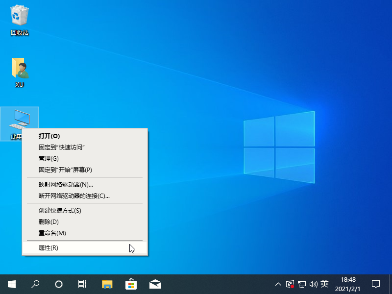
Task: Expand the hidden tray icons chevron
Action: tap(278, 284)
